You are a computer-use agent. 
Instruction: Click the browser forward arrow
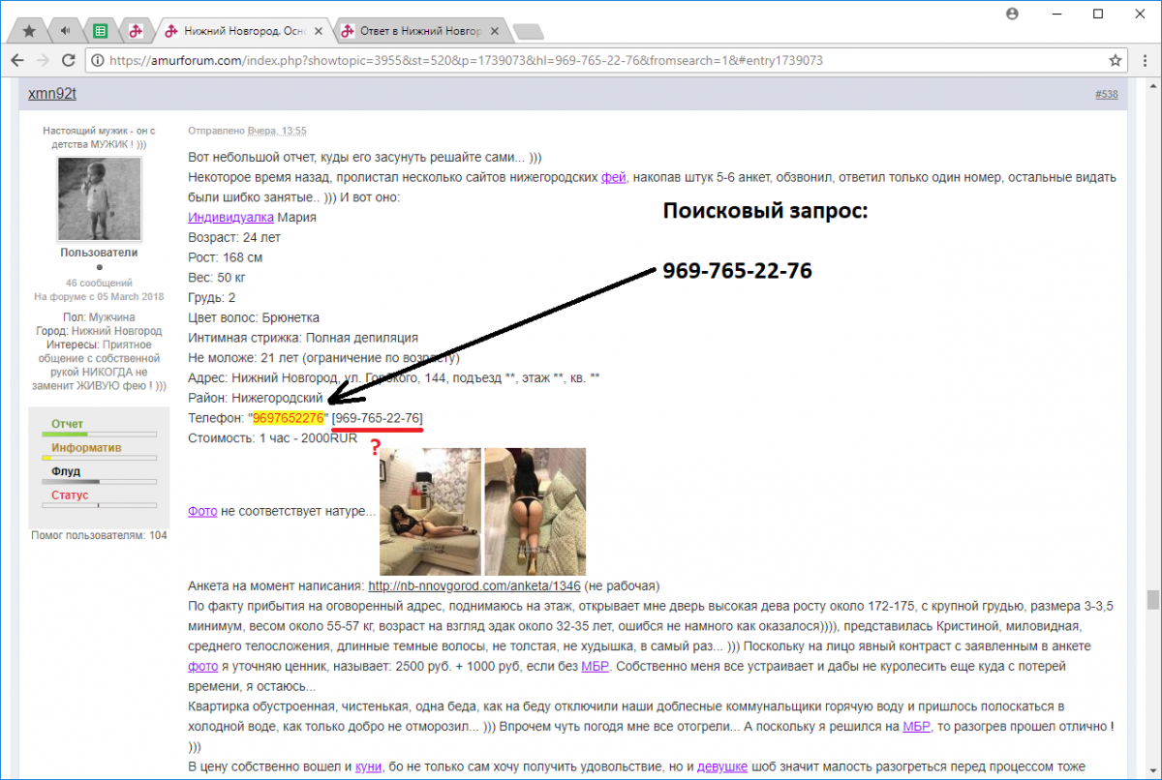click(x=43, y=60)
